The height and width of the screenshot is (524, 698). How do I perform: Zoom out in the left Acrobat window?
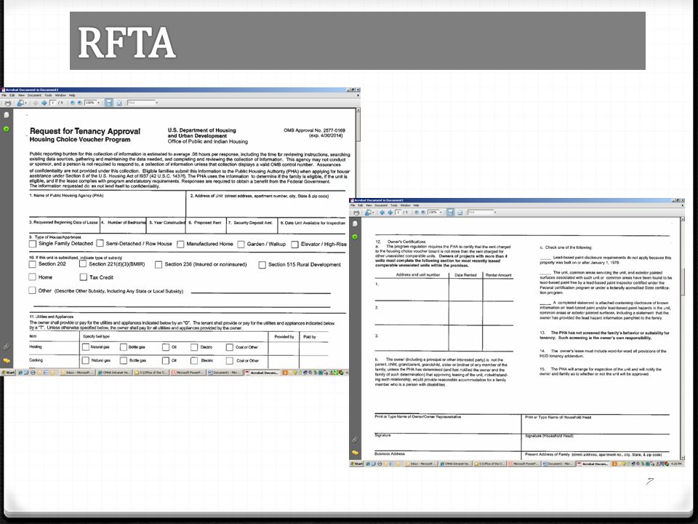pos(73,103)
